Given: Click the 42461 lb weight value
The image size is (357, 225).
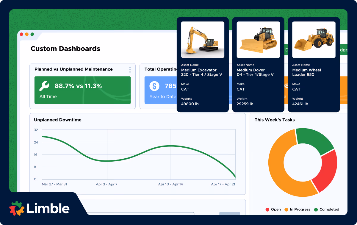Looking at the screenshot, I should tap(300, 104).
